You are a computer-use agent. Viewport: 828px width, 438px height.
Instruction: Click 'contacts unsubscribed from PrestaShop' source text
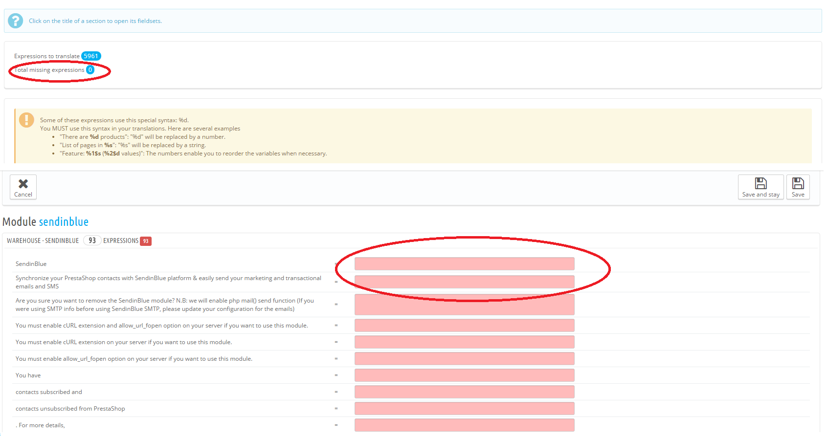(70, 409)
